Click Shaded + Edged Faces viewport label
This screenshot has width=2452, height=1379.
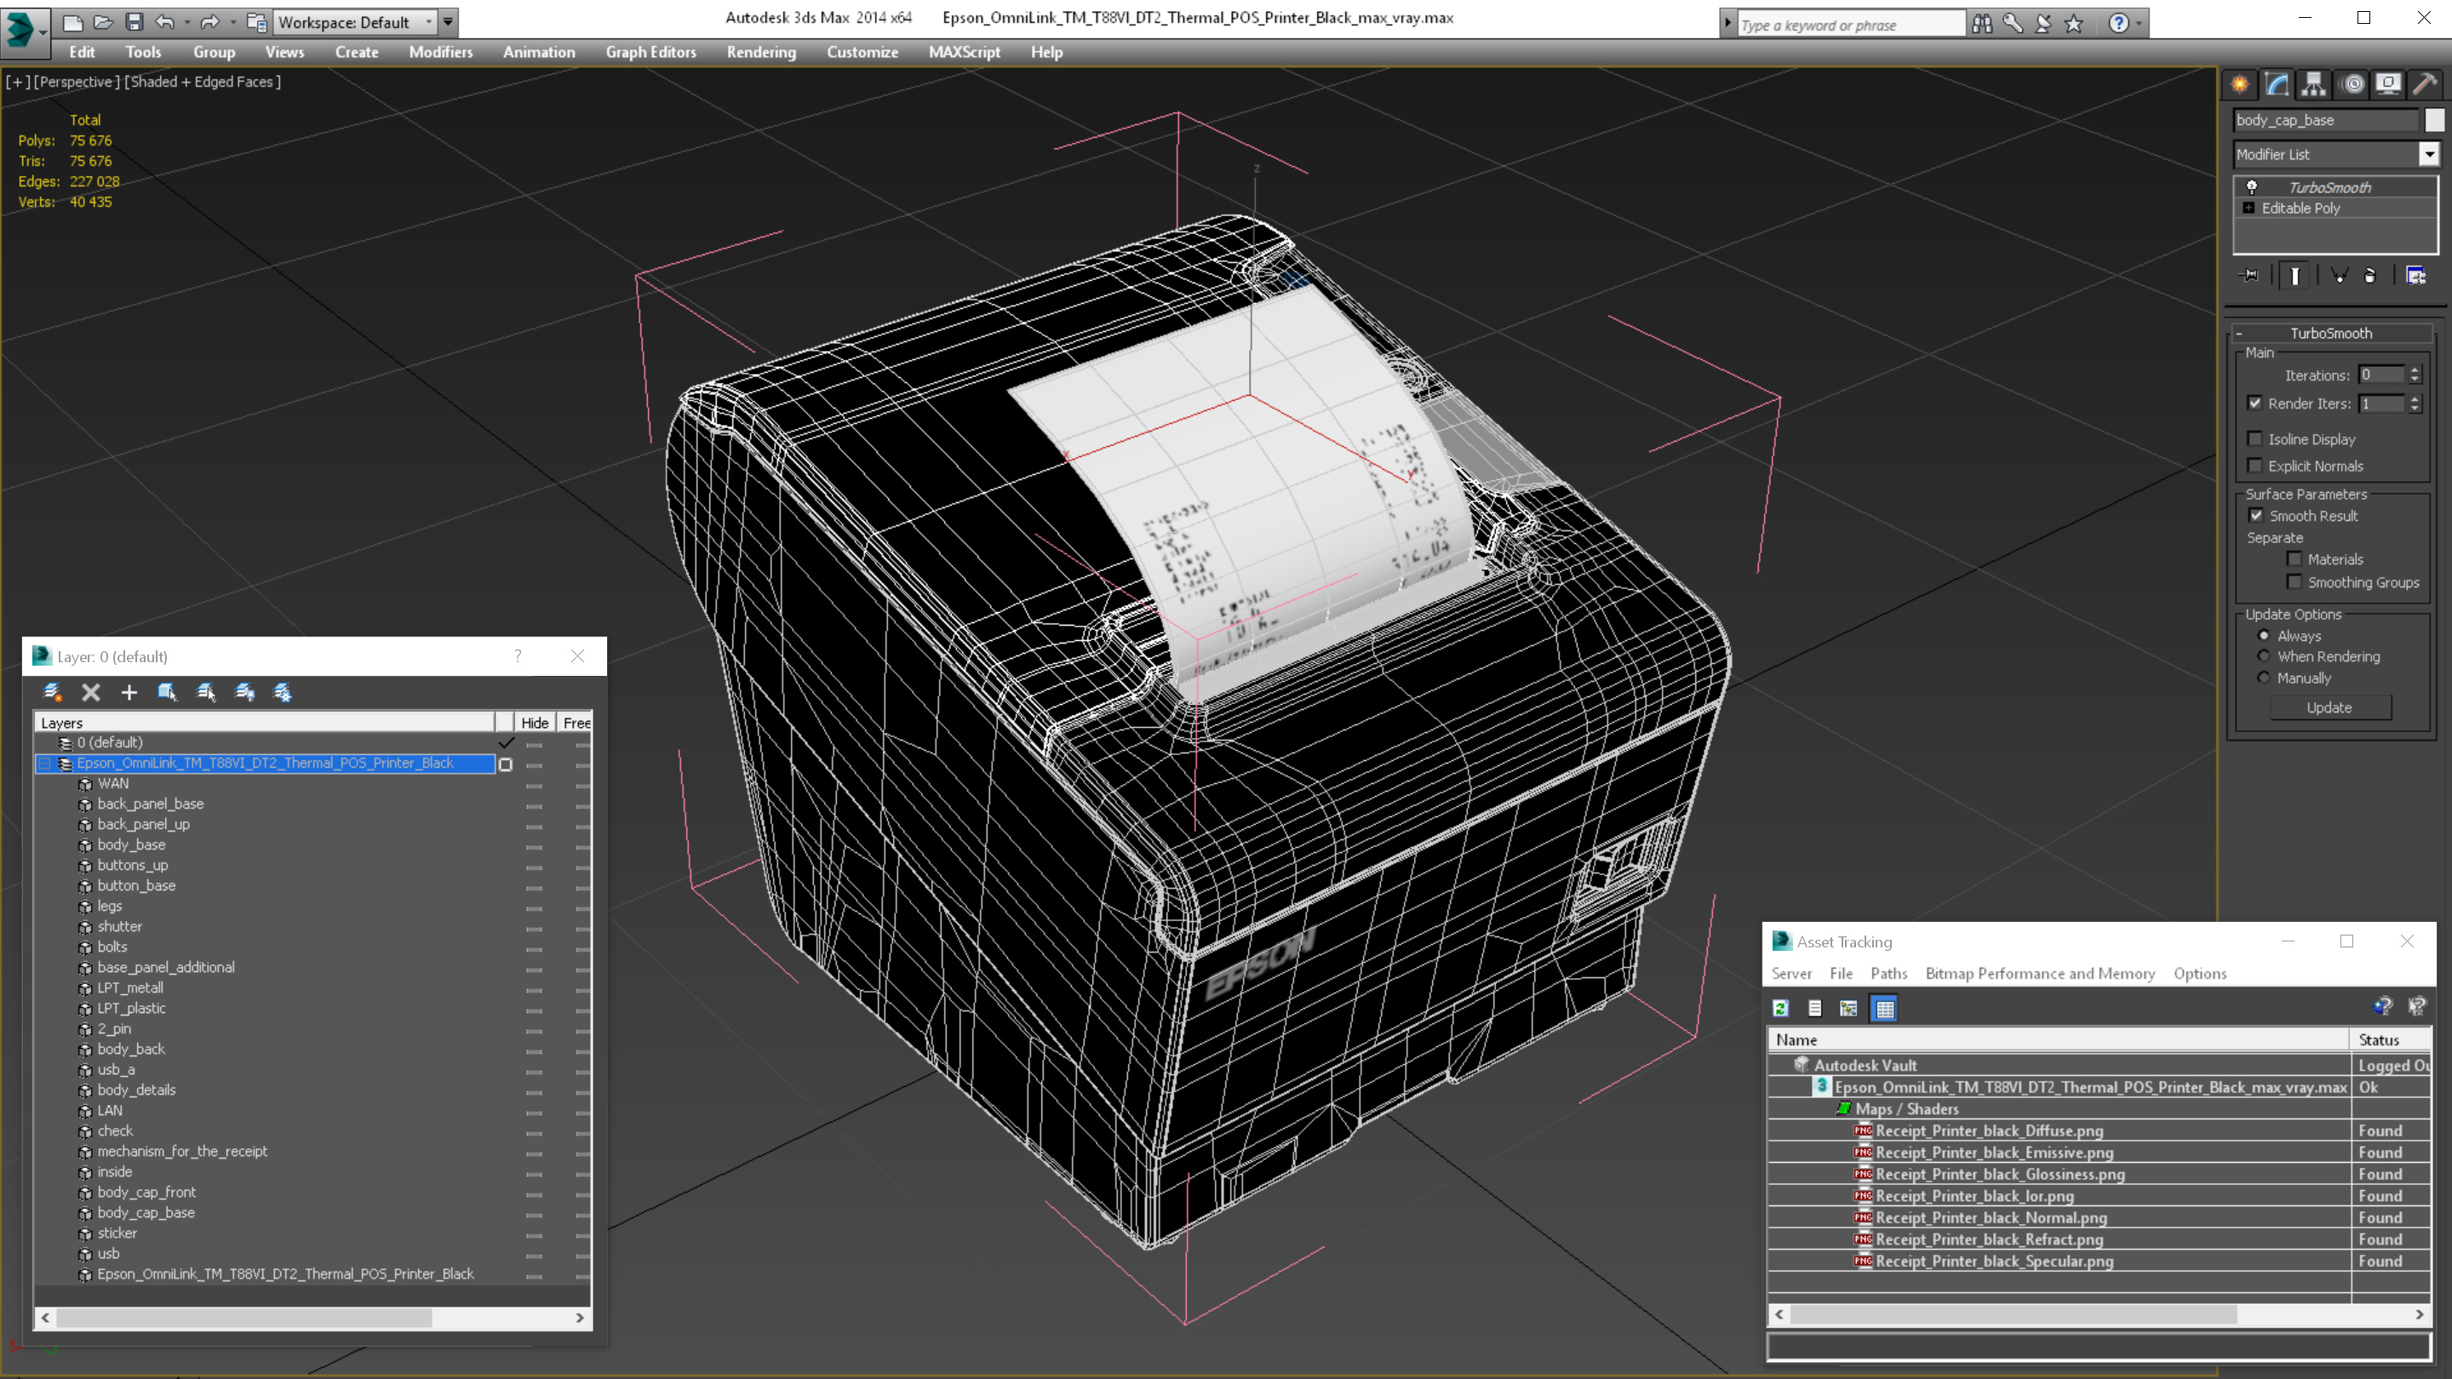[x=203, y=82]
